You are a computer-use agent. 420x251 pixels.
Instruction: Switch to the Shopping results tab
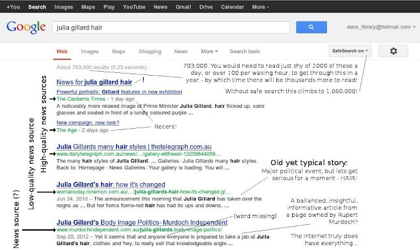pyautogui.click(x=150, y=51)
